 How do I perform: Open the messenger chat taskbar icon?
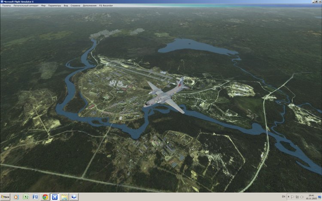coord(74,197)
